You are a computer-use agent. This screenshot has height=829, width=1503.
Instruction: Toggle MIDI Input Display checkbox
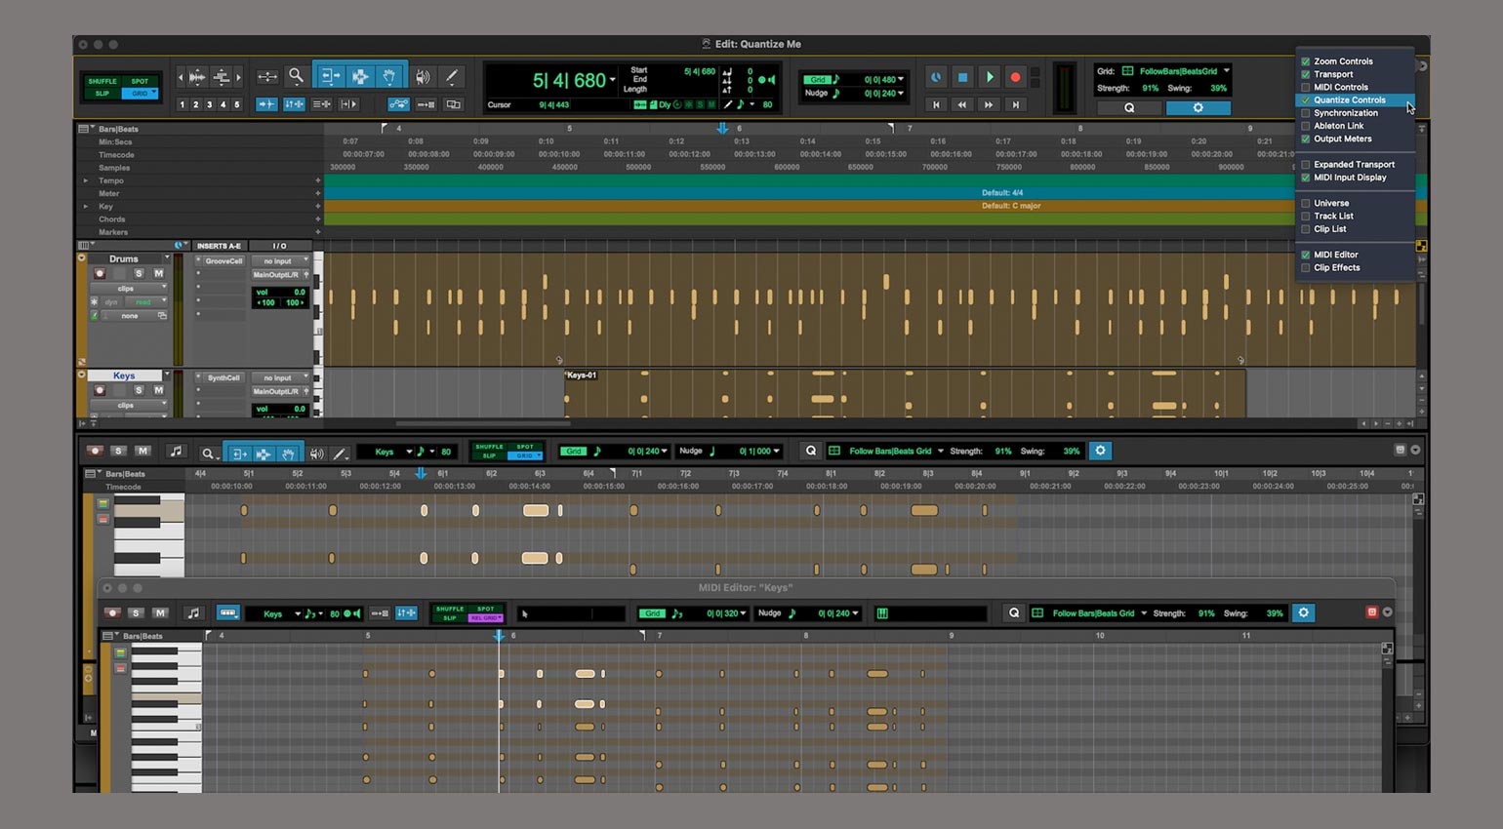[x=1306, y=178]
